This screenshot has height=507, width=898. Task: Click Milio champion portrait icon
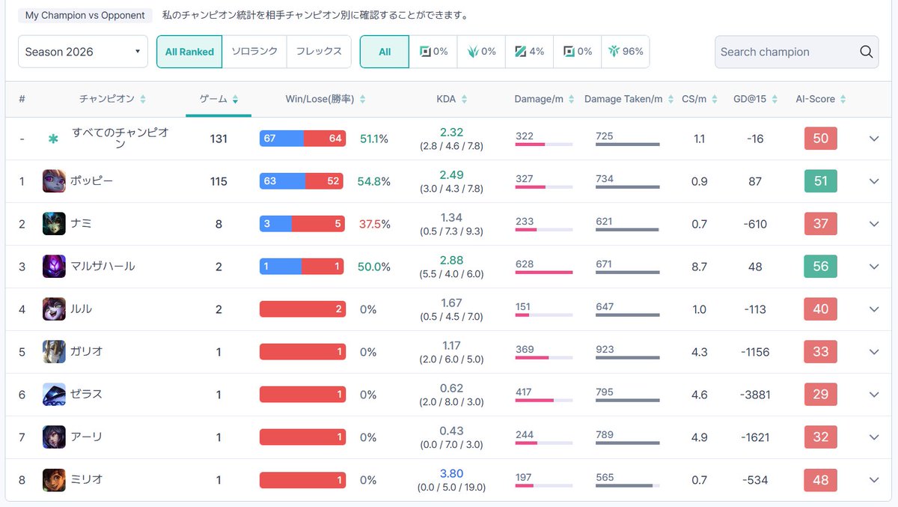(54, 480)
